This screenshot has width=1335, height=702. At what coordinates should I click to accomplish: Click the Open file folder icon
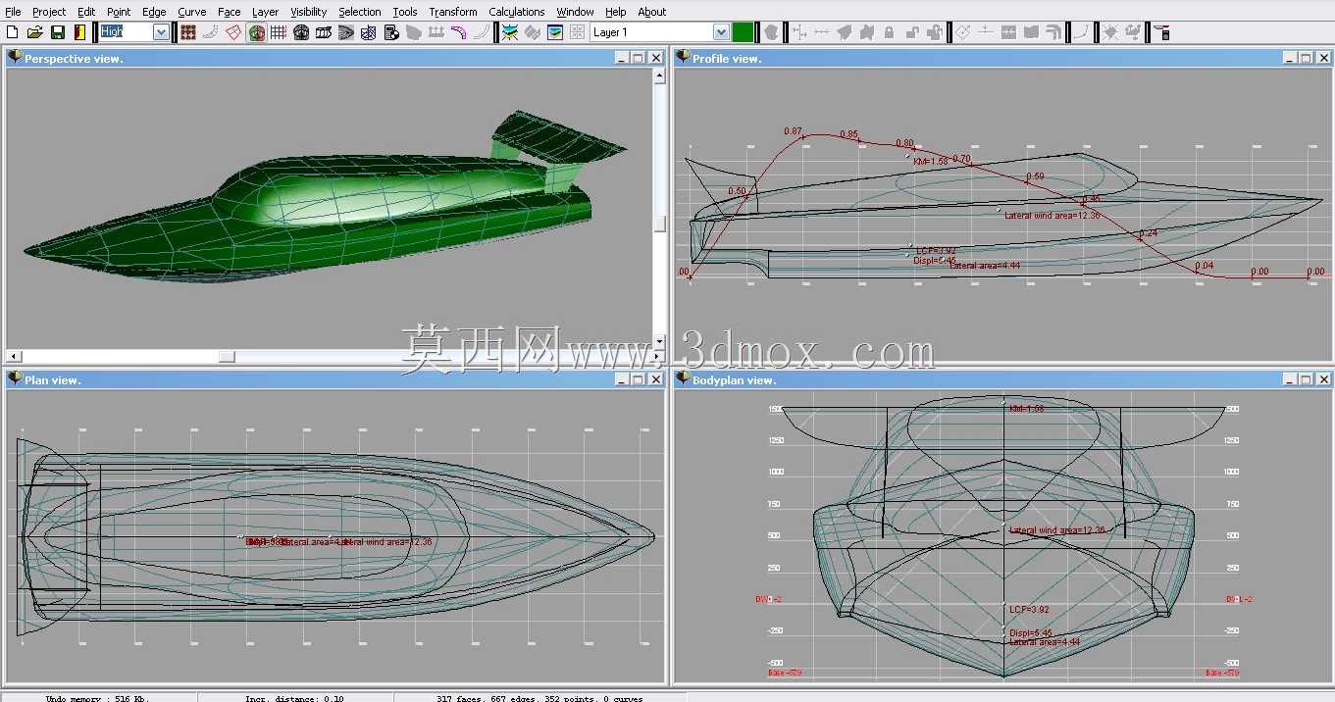pyautogui.click(x=34, y=32)
